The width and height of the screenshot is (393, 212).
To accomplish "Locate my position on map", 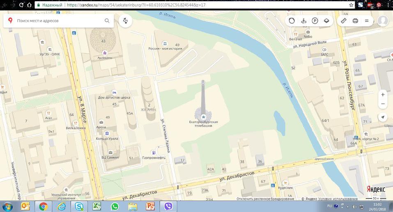I will (x=383, y=117).
